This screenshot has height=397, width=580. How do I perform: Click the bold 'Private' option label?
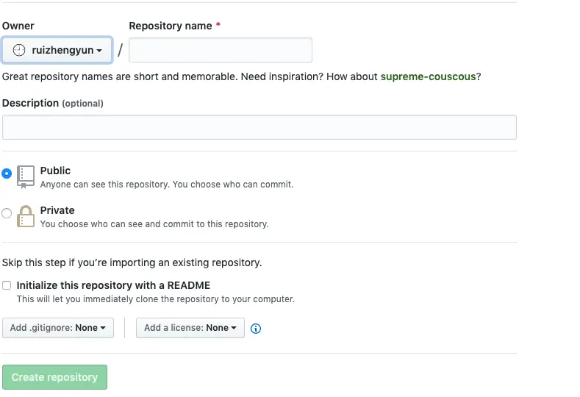[57, 210]
